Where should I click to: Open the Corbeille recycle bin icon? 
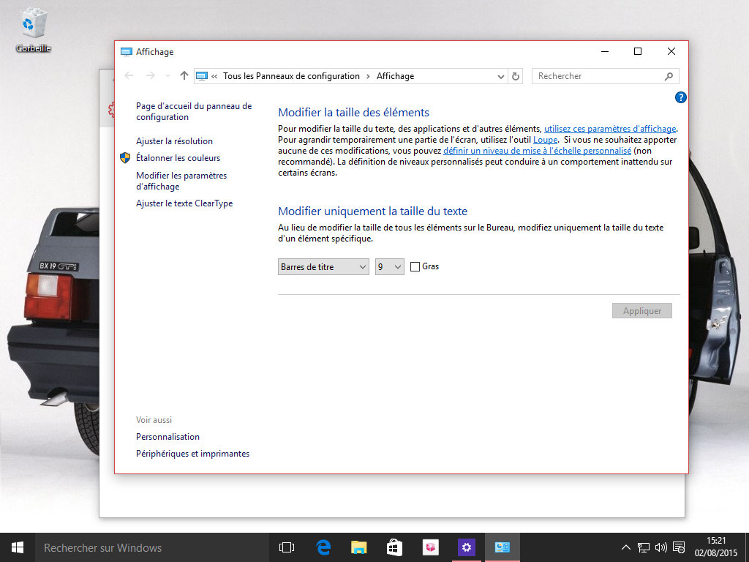(x=33, y=29)
